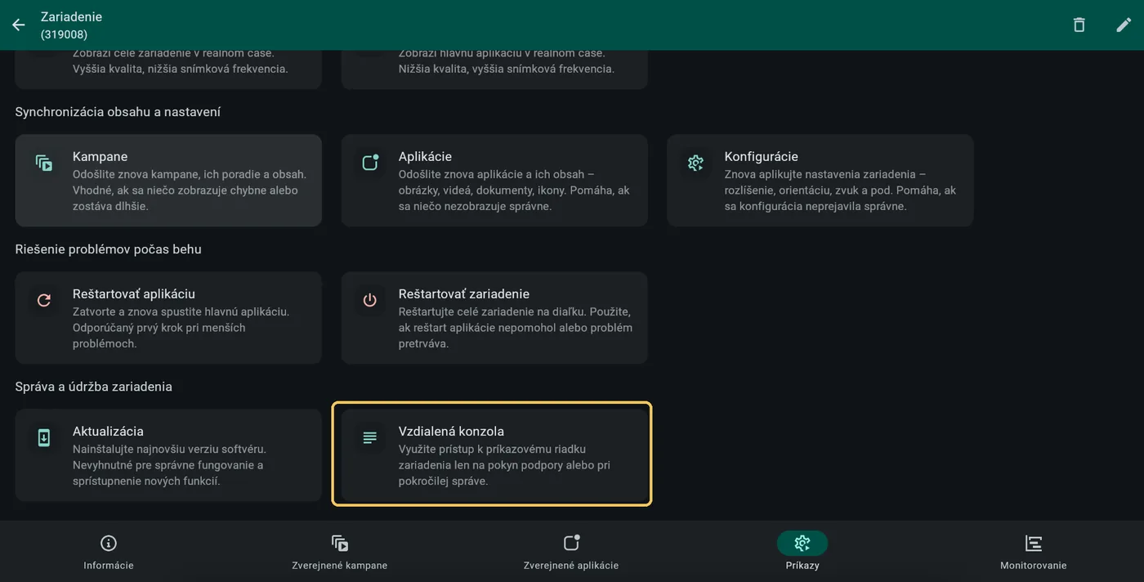Screen dimensions: 1144x582
Task: Reapply settings via Konfigurácie card
Action: click(x=820, y=181)
